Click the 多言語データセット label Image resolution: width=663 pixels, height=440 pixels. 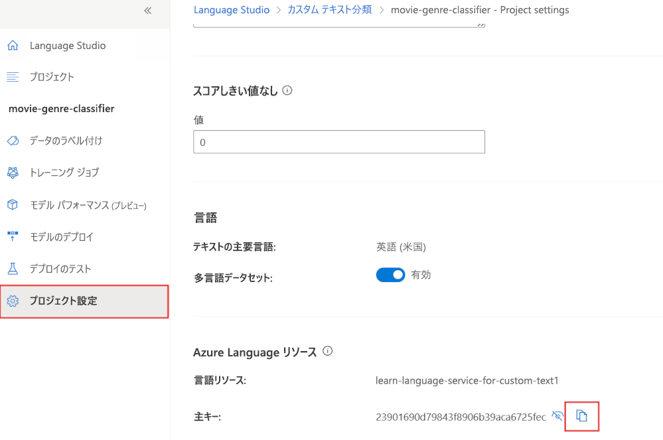coord(233,278)
